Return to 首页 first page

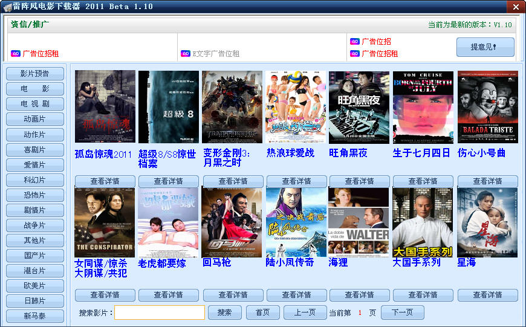(x=262, y=312)
